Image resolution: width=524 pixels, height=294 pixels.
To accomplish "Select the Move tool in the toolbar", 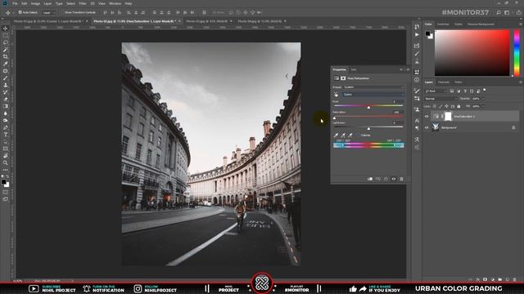I will (x=6, y=29).
